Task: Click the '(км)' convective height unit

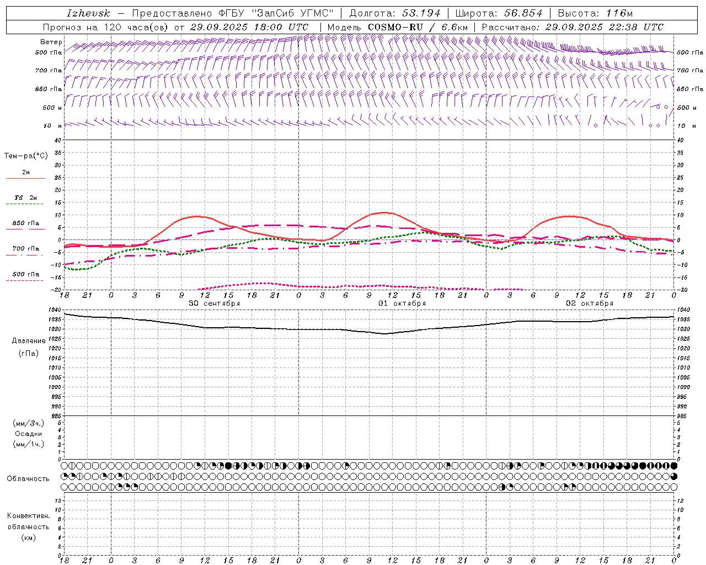Action: click(28, 537)
